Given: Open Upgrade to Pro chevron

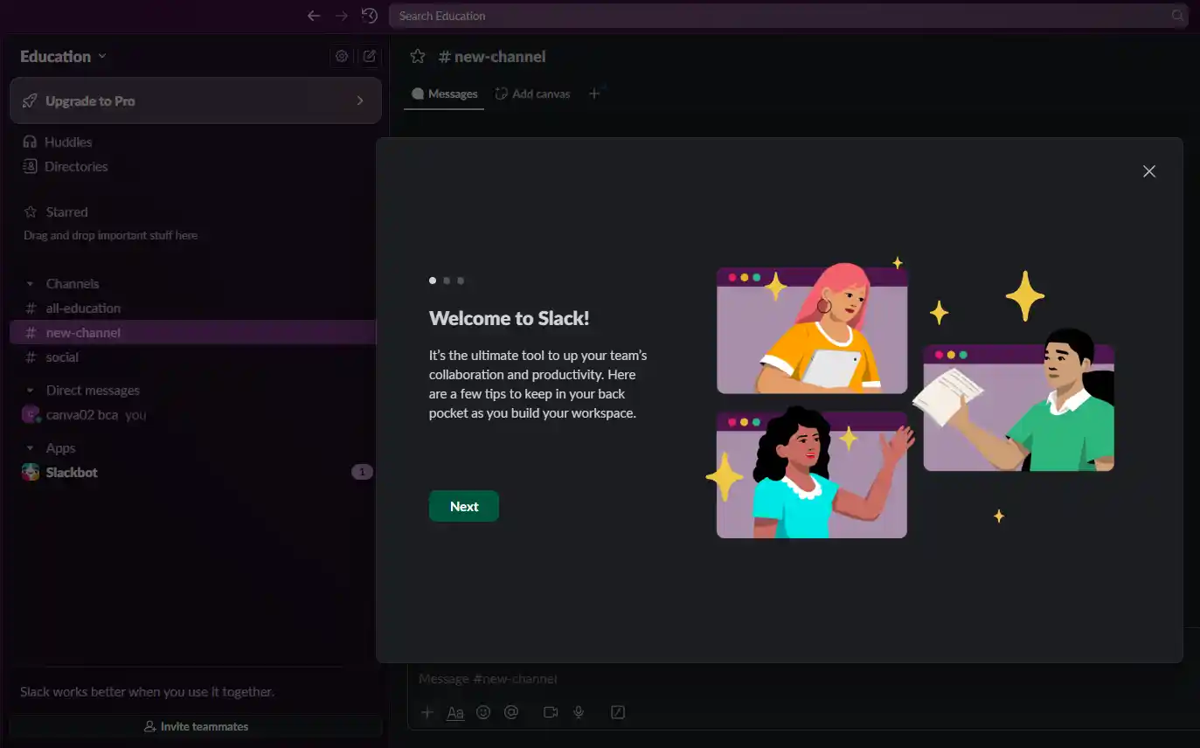Looking at the screenshot, I should [x=360, y=101].
